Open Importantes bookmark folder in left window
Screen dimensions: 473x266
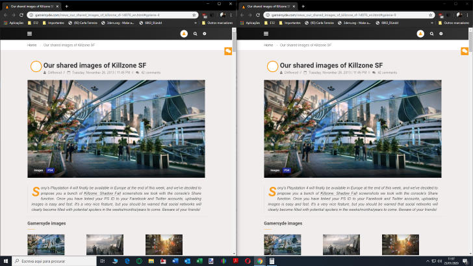(x=53, y=23)
